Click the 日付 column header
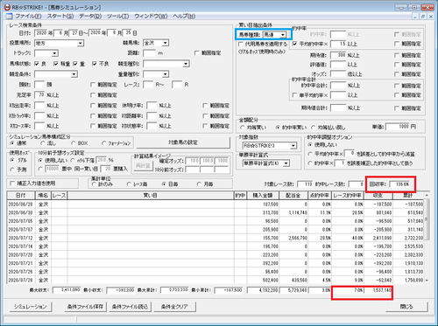 point(21,195)
